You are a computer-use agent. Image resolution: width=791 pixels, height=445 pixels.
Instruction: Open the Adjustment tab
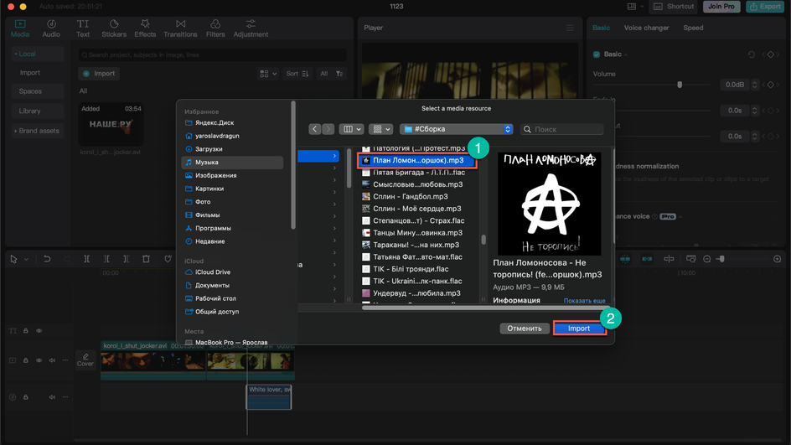coord(251,28)
